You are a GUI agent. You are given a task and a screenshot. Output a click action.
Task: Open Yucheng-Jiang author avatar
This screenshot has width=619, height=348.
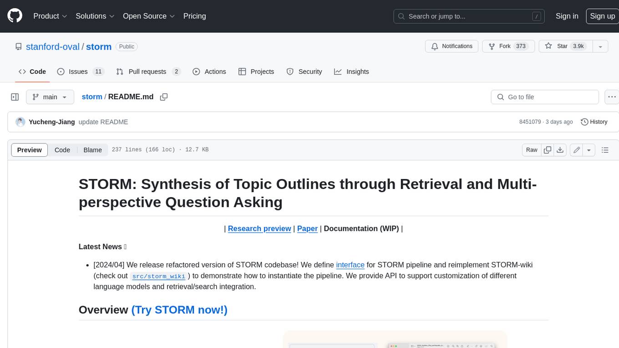pyautogui.click(x=20, y=122)
